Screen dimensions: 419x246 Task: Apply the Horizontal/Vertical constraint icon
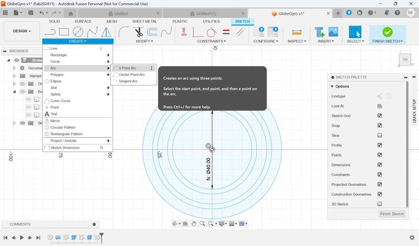pos(184,32)
